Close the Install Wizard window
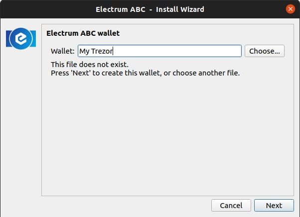Screen dimensions: 300x217 pos(290,9)
